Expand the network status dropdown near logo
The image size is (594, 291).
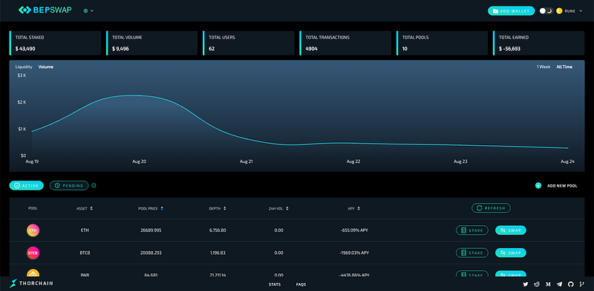pos(88,11)
